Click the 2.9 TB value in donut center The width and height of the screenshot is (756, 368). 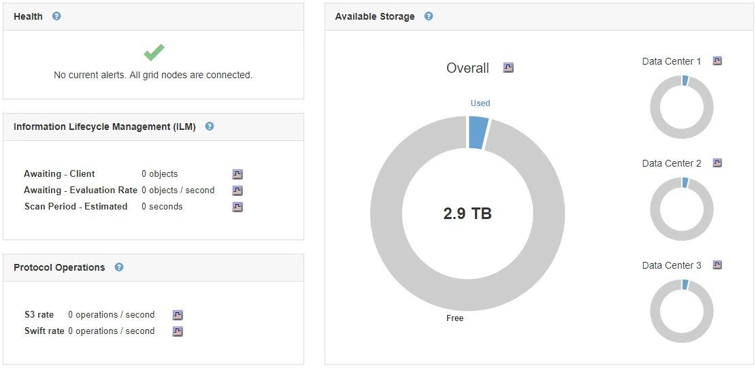pyautogui.click(x=467, y=214)
